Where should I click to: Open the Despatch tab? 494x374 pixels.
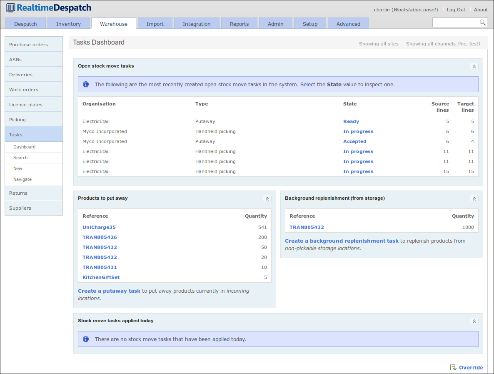click(x=25, y=24)
